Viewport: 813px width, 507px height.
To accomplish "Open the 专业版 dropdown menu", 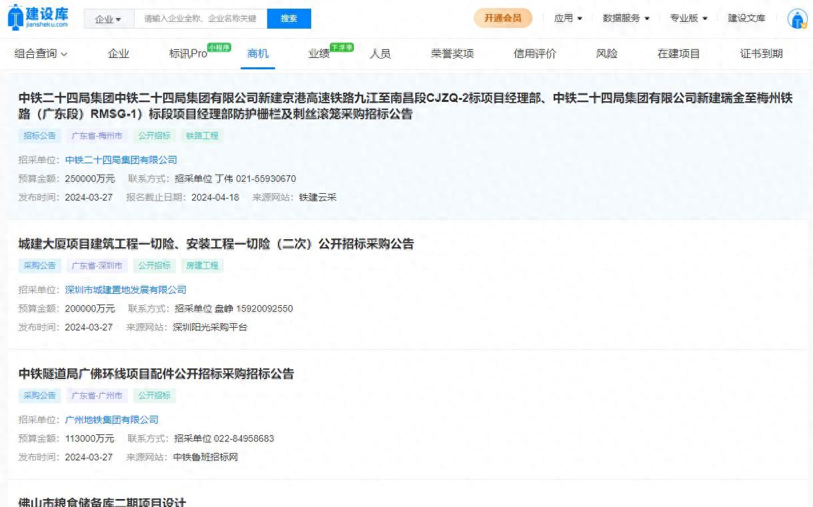I will click(688, 19).
